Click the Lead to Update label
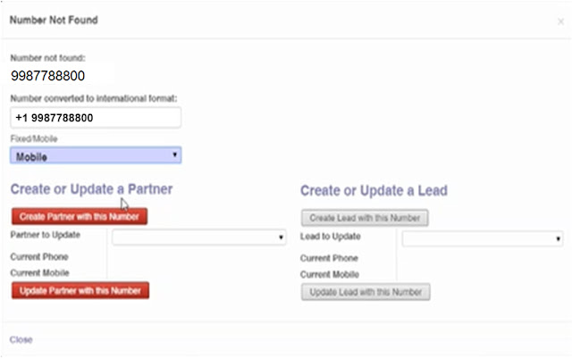 click(x=331, y=237)
